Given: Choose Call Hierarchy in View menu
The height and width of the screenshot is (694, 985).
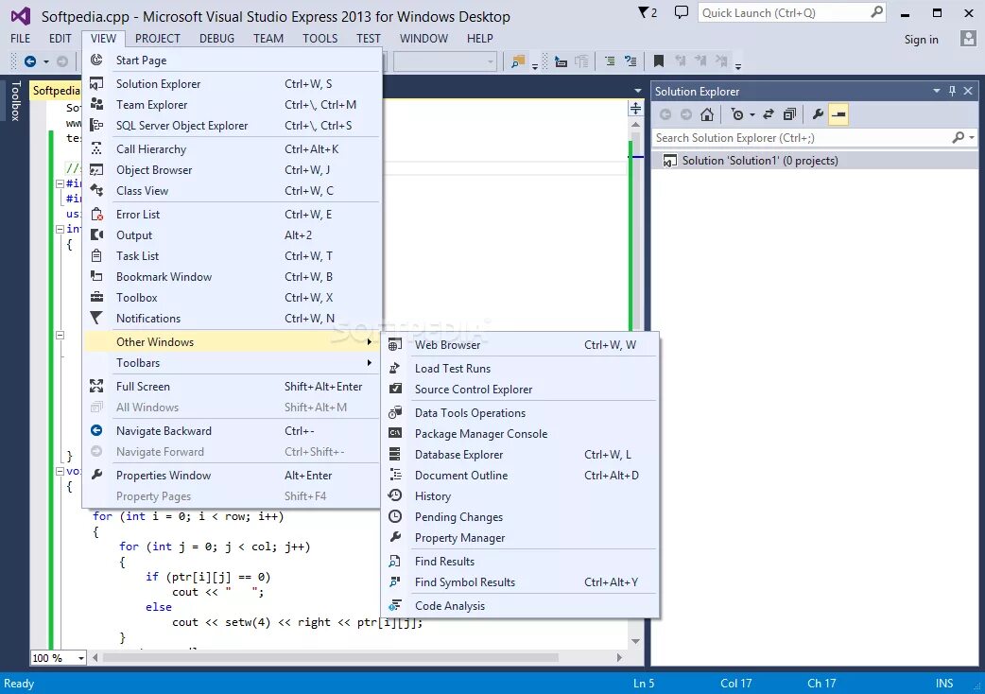Looking at the screenshot, I should click(x=232, y=149).
